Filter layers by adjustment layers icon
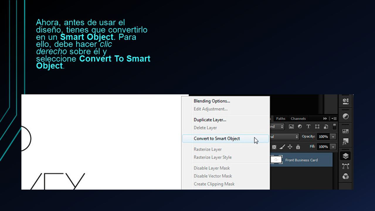Viewport: 375px width, 211px height. point(300,127)
